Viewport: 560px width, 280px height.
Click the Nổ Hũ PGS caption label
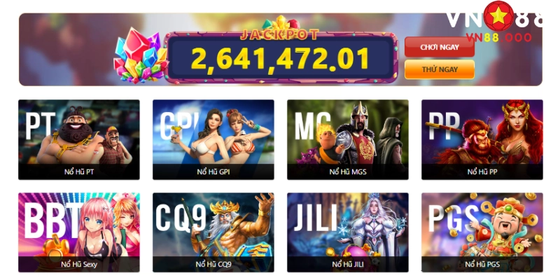pos(482,265)
